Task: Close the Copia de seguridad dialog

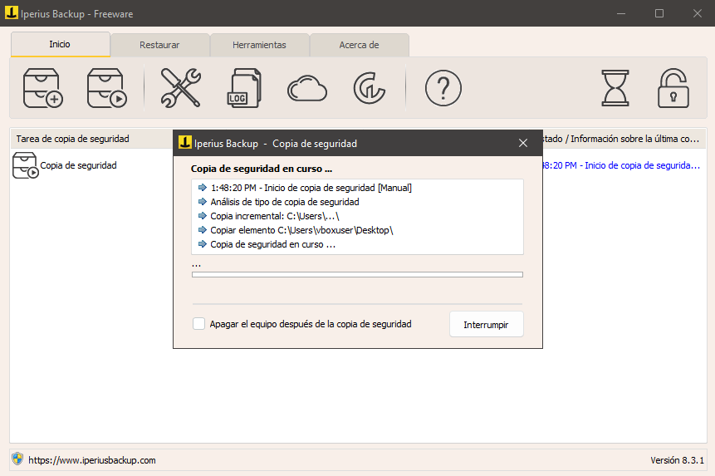Action: click(x=523, y=143)
